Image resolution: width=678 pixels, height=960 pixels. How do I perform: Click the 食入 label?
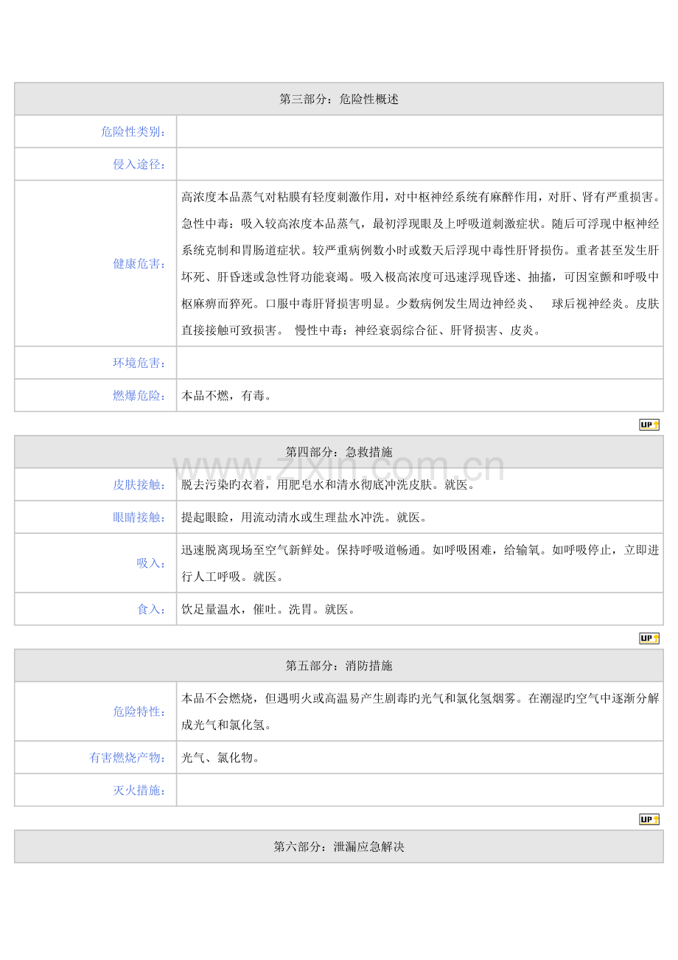click(x=151, y=609)
